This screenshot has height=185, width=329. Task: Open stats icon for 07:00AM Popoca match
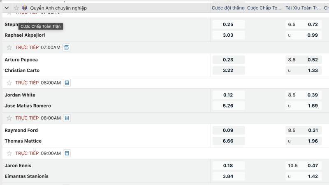[x=66, y=47]
